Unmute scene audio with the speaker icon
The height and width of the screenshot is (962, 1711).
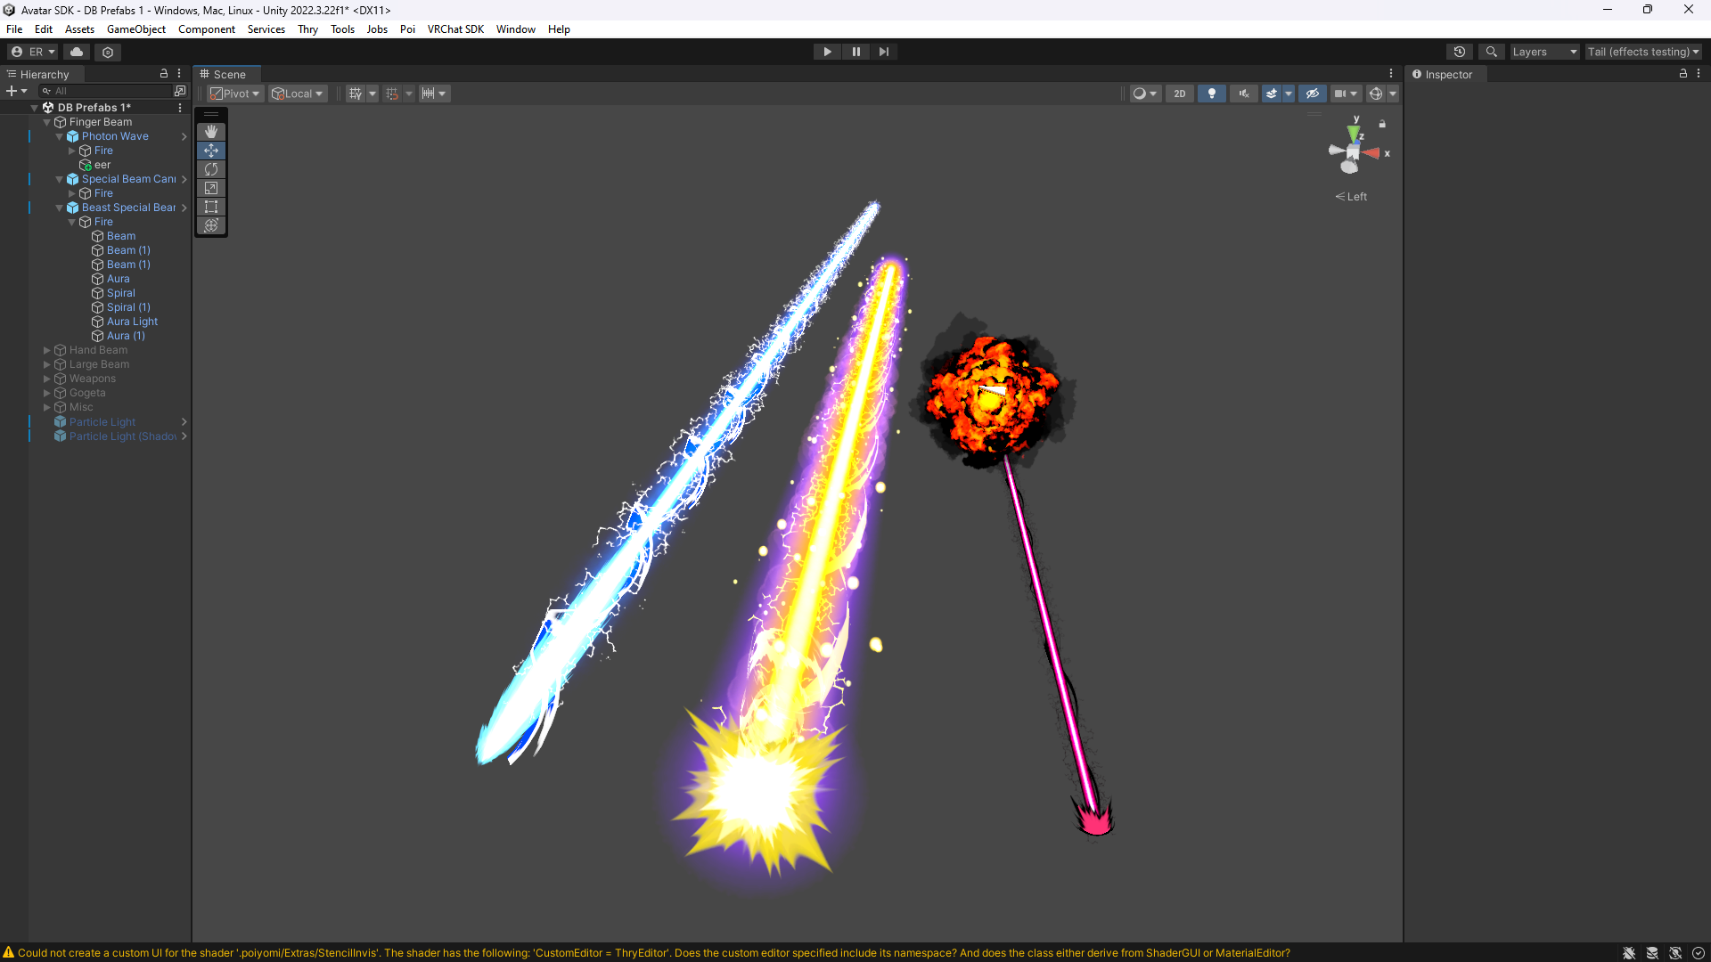pos(1243,93)
